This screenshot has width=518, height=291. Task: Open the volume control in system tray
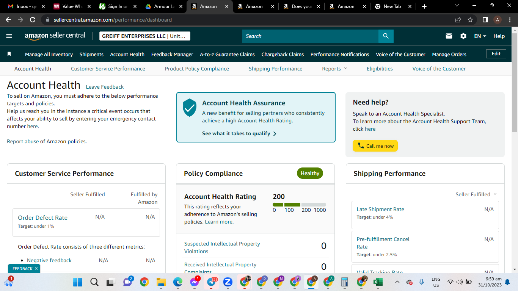pyautogui.click(x=459, y=282)
